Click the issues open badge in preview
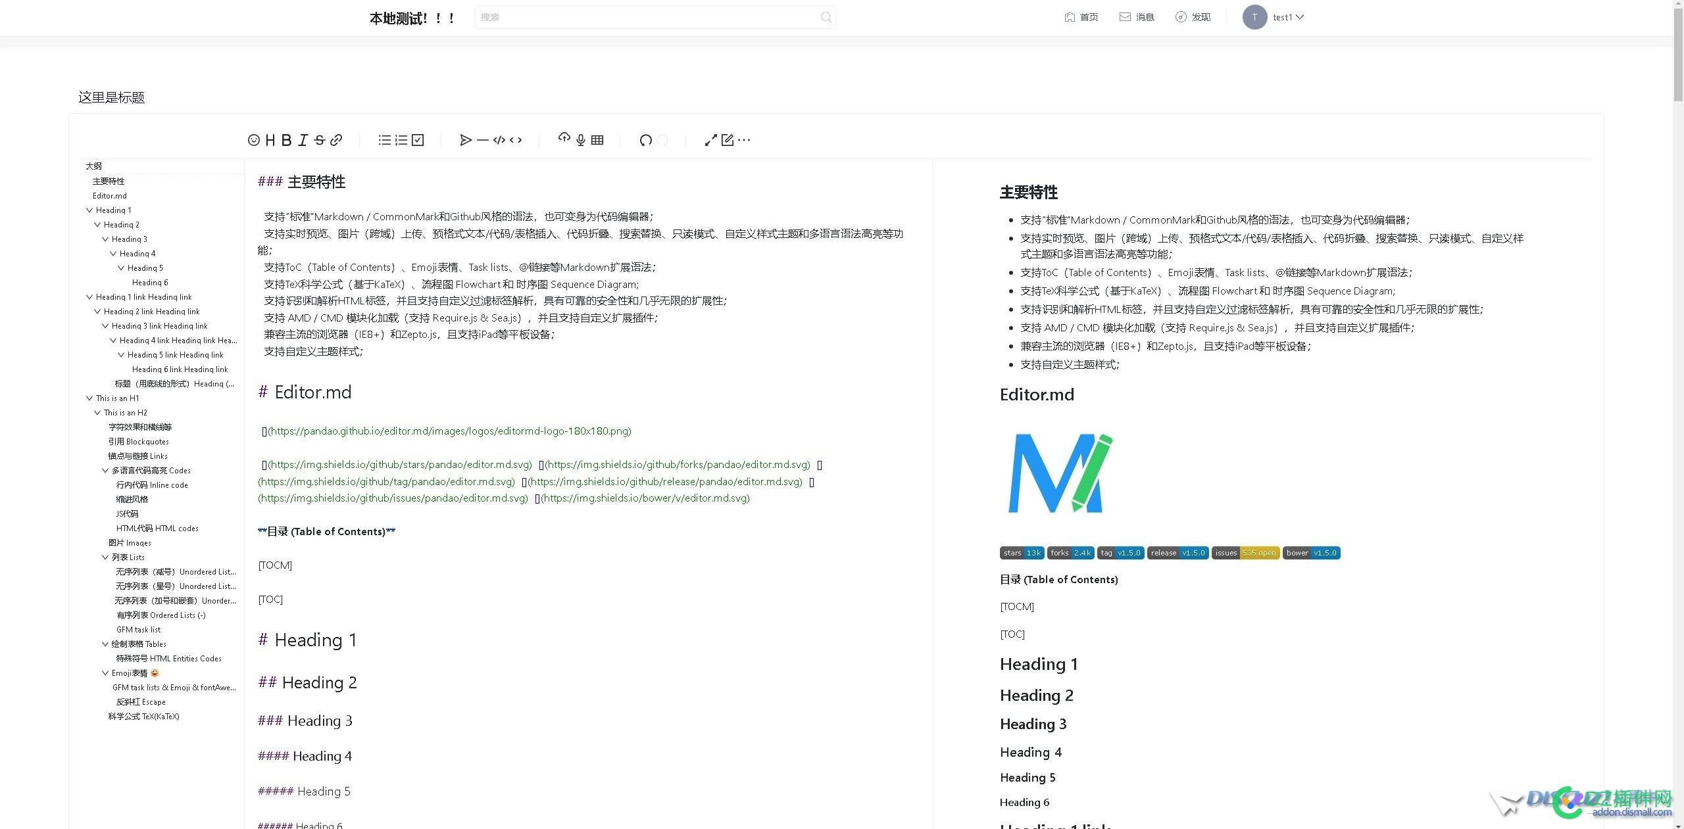This screenshot has height=829, width=1684. coord(1246,553)
